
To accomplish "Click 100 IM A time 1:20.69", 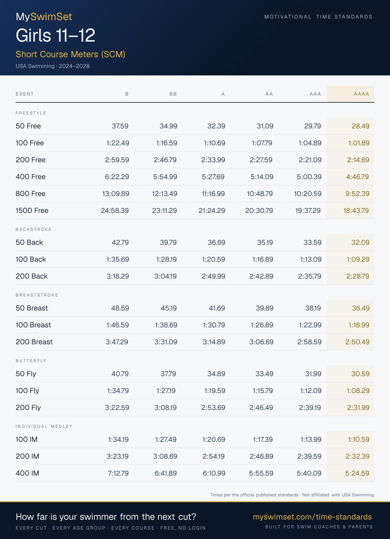I will [214, 440].
